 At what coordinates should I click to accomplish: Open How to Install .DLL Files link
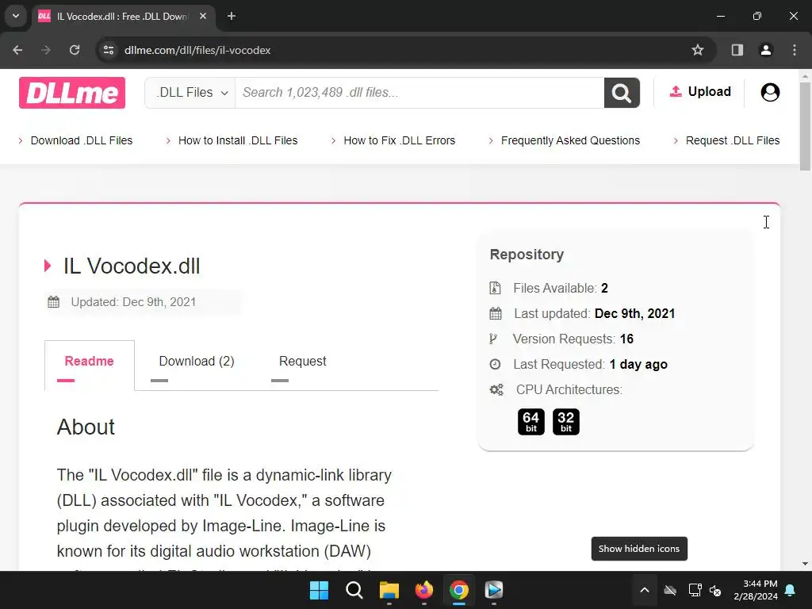[238, 140]
